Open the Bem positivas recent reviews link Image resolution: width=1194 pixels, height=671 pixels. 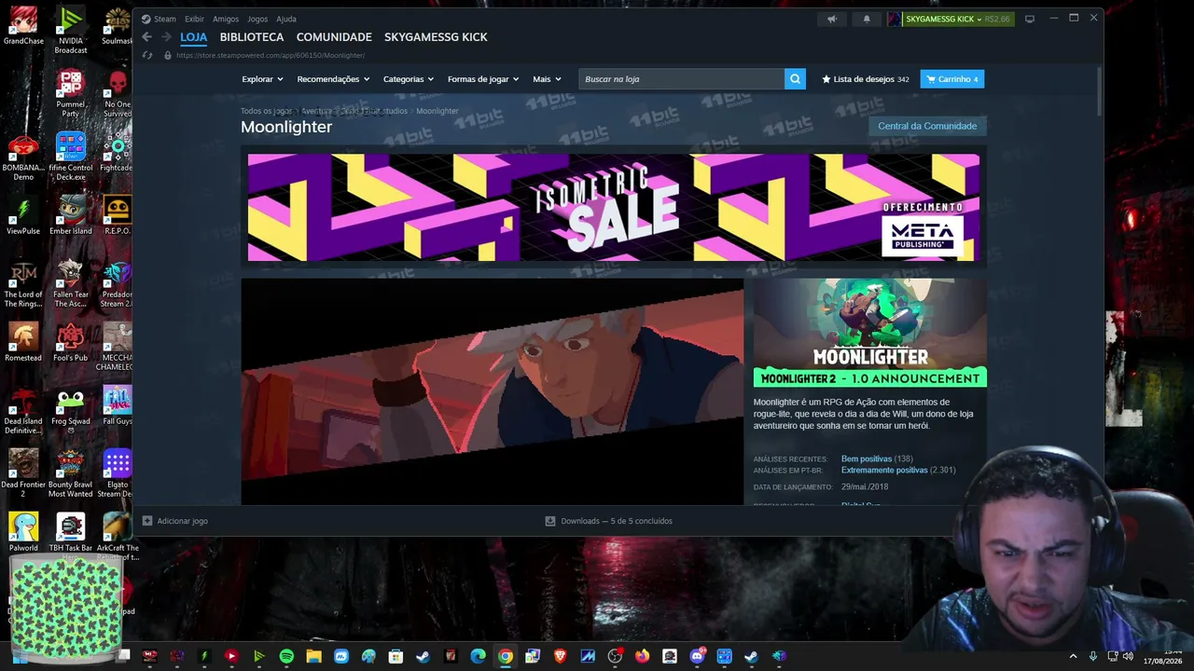[867, 459]
